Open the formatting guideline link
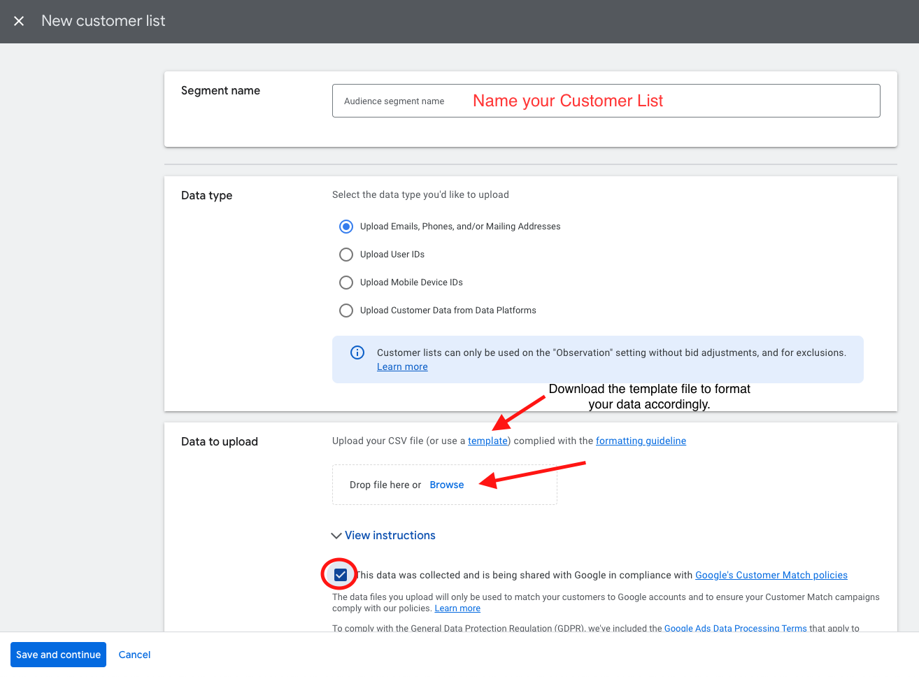The height and width of the screenshot is (677, 919). (641, 441)
